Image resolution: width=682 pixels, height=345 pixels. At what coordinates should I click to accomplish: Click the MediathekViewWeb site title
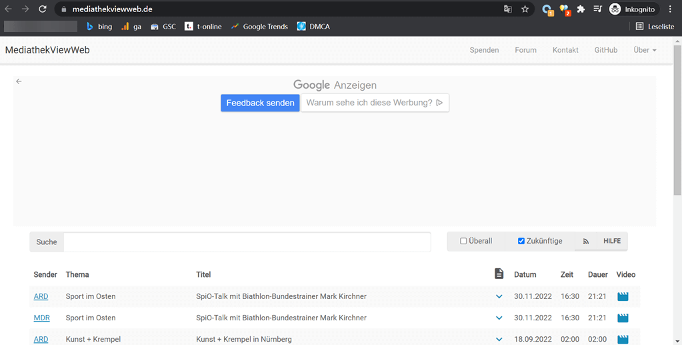coord(47,50)
